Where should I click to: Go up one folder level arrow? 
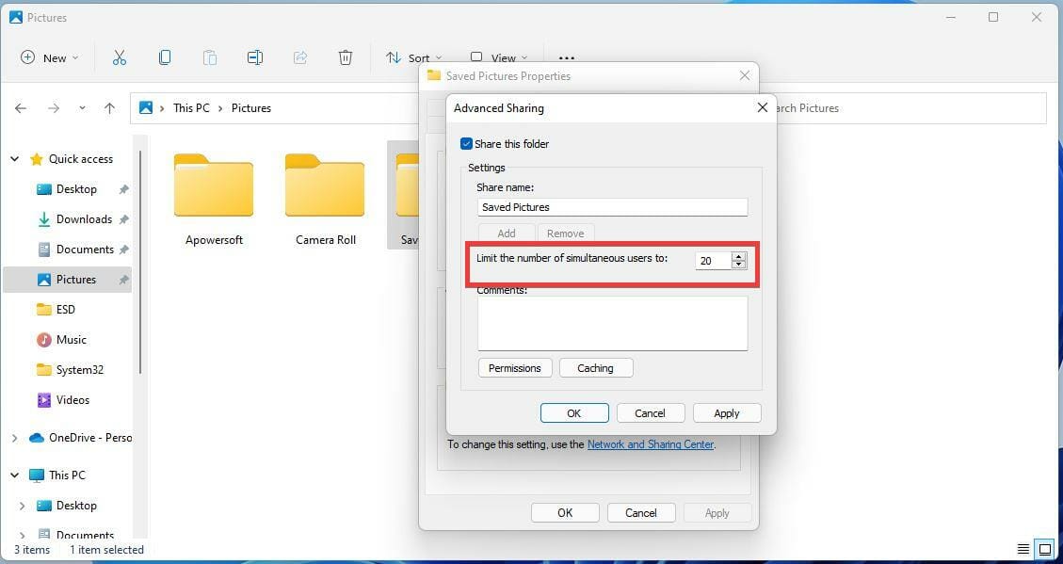tap(110, 107)
